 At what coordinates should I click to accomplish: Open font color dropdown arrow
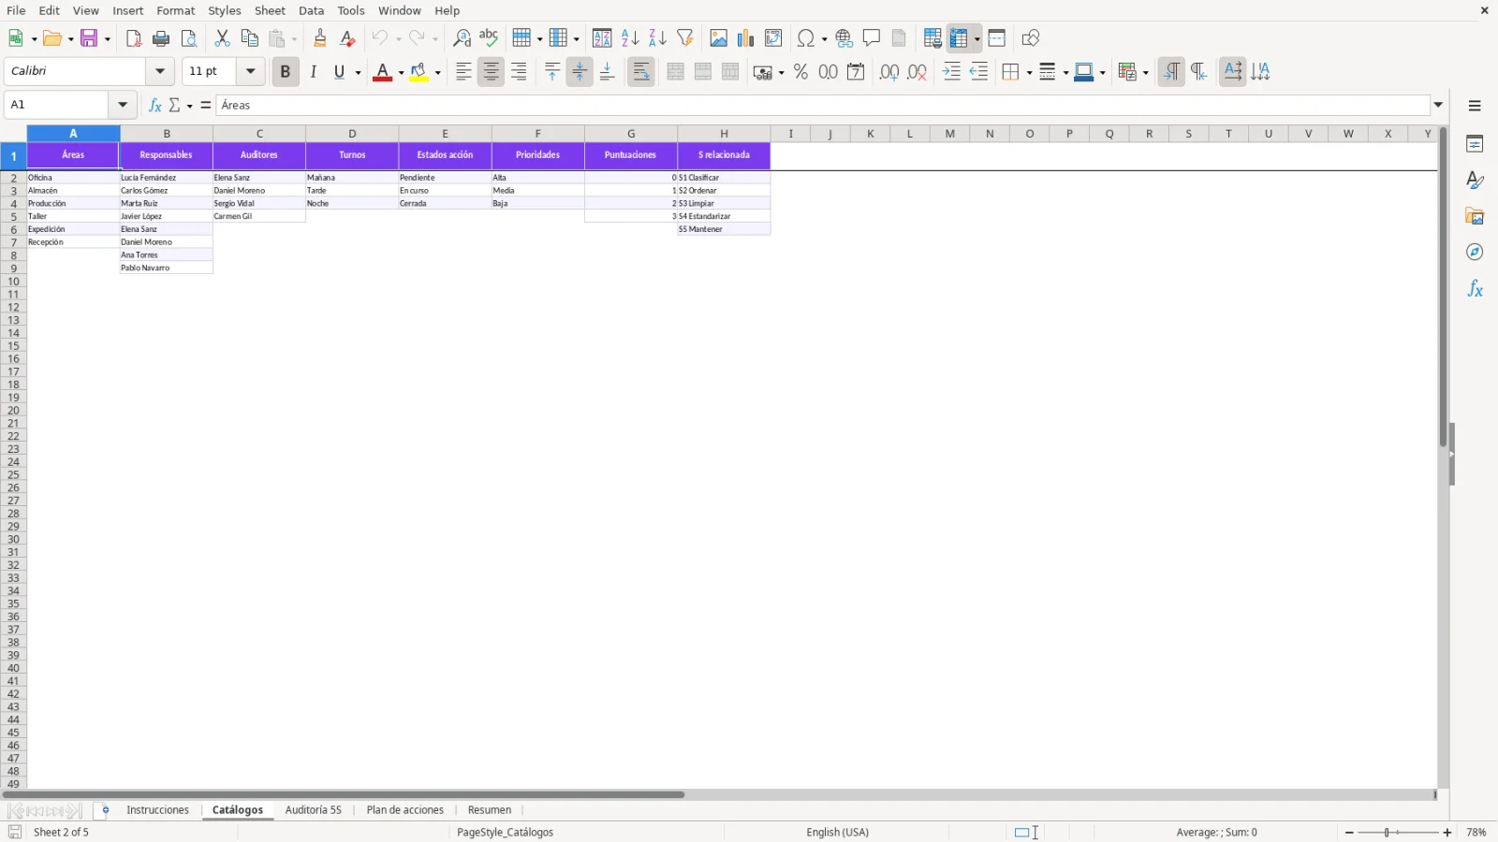tap(401, 73)
